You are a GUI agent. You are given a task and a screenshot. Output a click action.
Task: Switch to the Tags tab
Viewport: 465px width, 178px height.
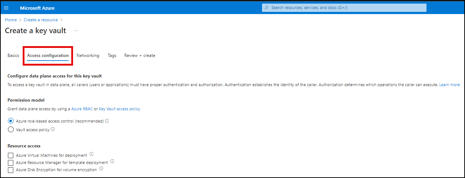(112, 55)
